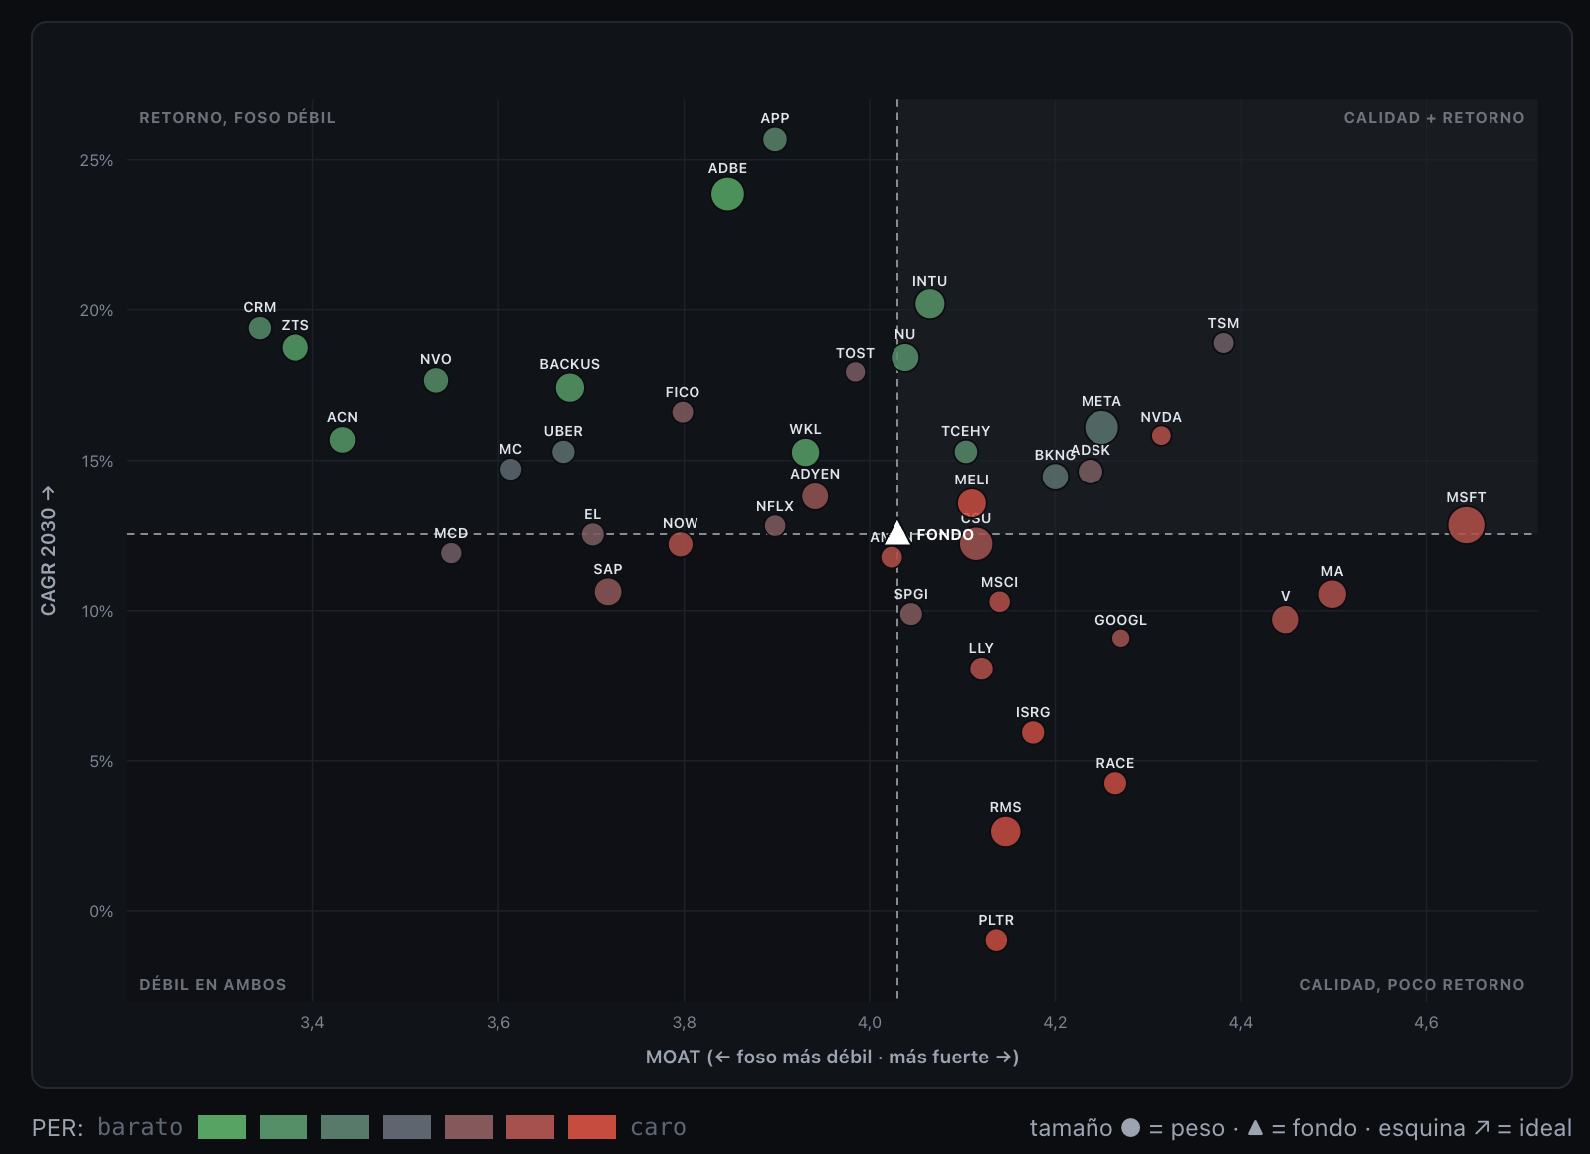This screenshot has height=1154, width=1590.
Task: Click the brightest green PER legend swatch
Action: point(222,1127)
